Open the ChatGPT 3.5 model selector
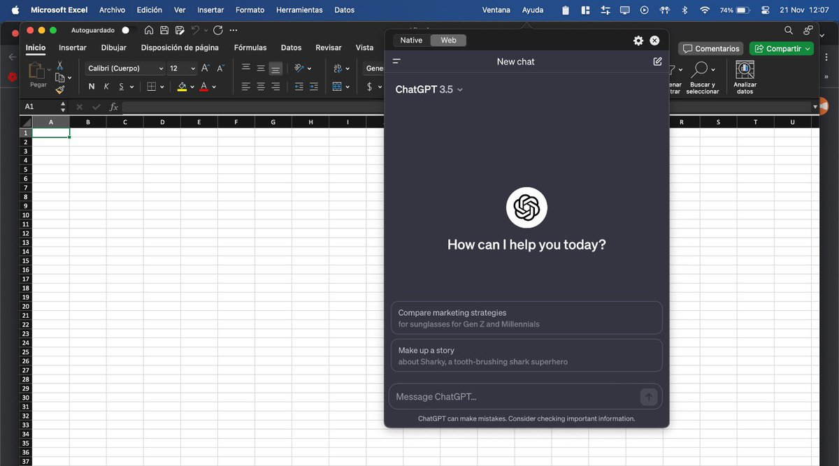The height and width of the screenshot is (466, 839). tap(429, 89)
